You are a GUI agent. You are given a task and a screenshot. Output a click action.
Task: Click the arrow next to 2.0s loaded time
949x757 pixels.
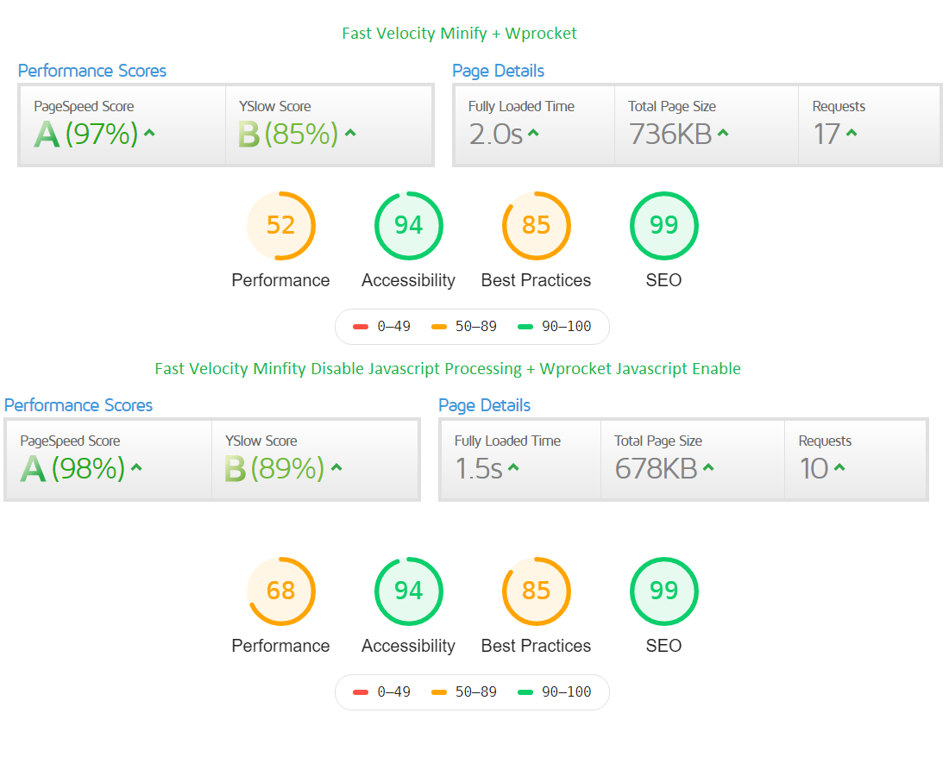(x=533, y=133)
